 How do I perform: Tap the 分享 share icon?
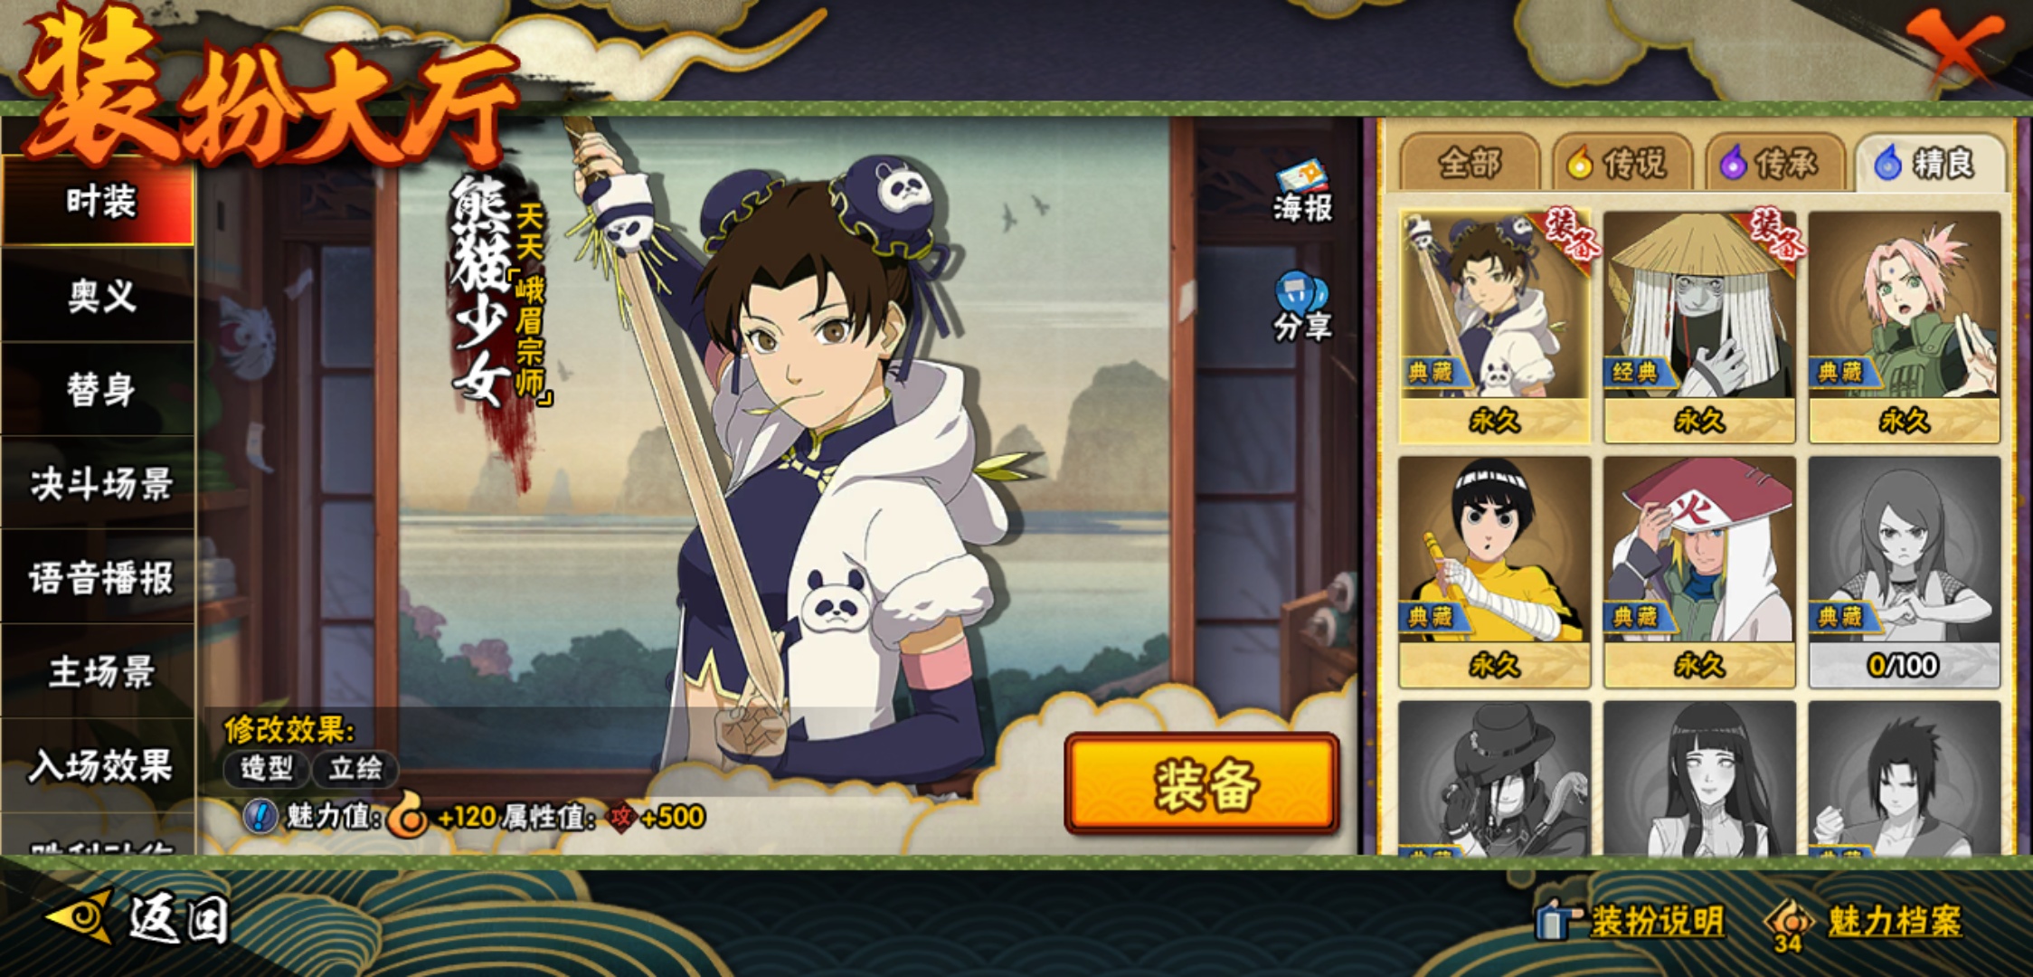pos(1302,308)
